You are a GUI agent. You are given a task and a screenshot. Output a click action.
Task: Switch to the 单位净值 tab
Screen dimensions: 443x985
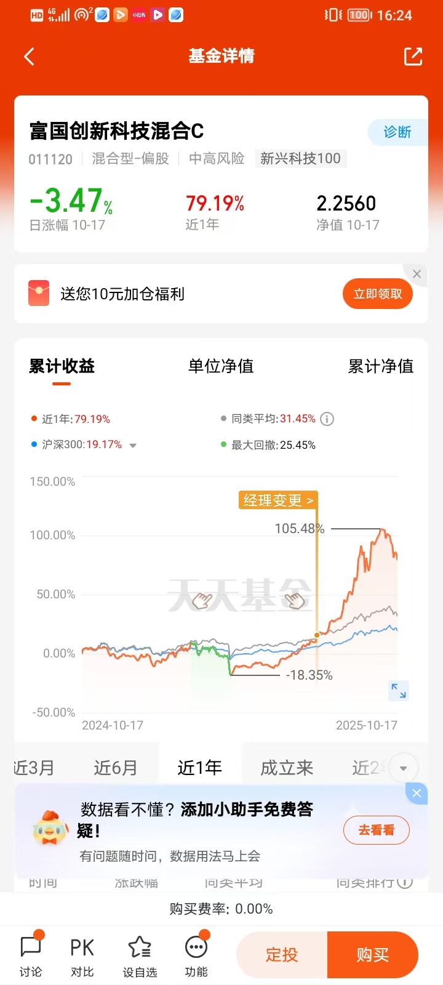[221, 366]
